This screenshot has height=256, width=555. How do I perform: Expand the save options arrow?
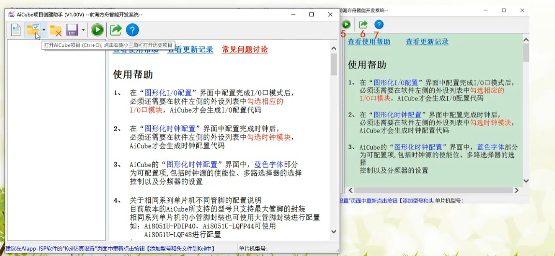click(83, 30)
